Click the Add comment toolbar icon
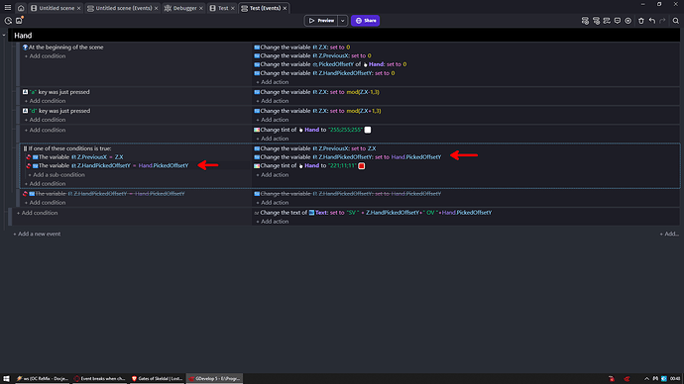 [x=618, y=21]
